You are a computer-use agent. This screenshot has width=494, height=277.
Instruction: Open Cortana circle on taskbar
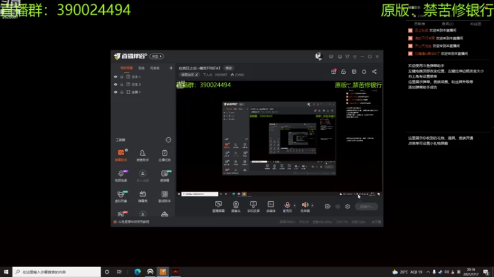coord(107,271)
